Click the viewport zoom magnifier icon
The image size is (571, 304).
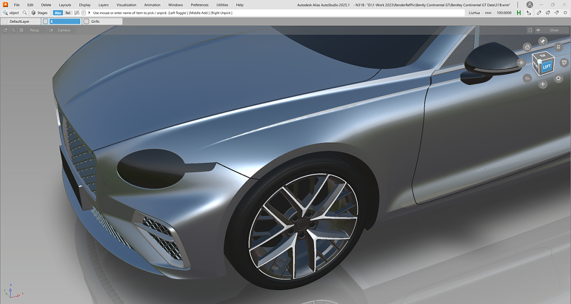point(13,30)
